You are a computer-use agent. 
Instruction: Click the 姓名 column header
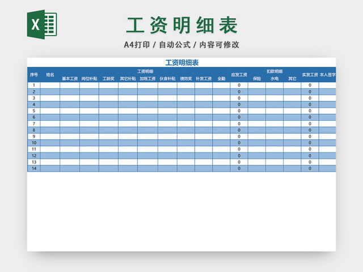[50, 75]
